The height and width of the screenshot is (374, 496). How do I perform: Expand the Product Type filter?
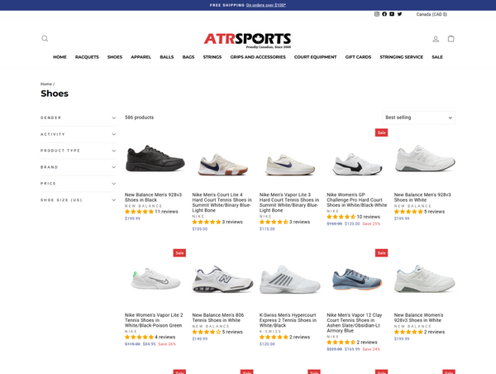click(79, 151)
